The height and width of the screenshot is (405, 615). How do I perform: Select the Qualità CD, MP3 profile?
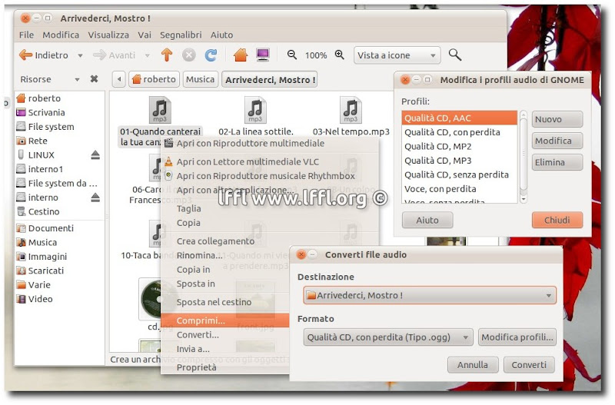[459, 161]
